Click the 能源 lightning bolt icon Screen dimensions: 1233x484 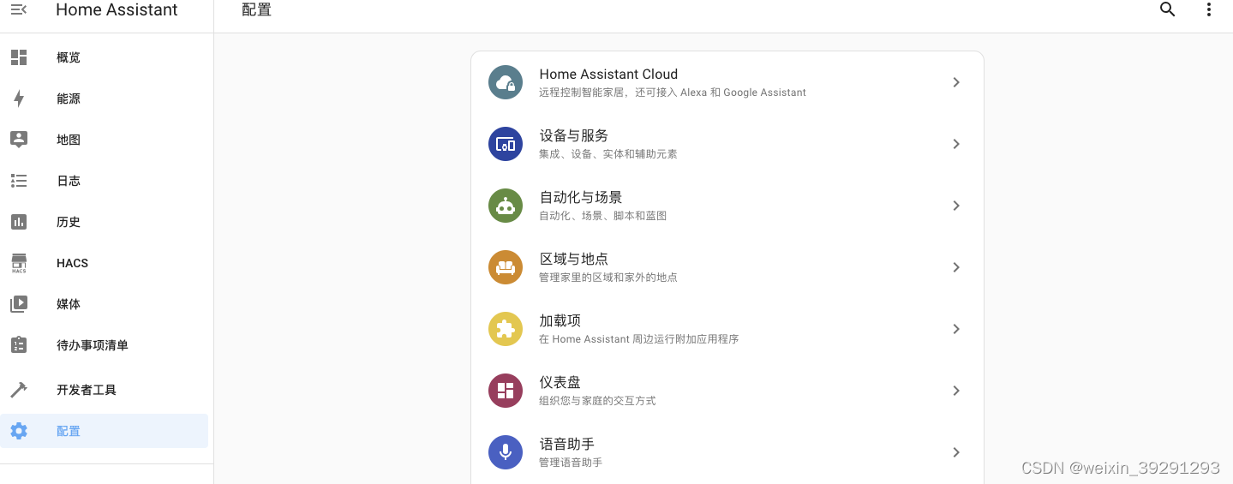pyautogui.click(x=19, y=99)
